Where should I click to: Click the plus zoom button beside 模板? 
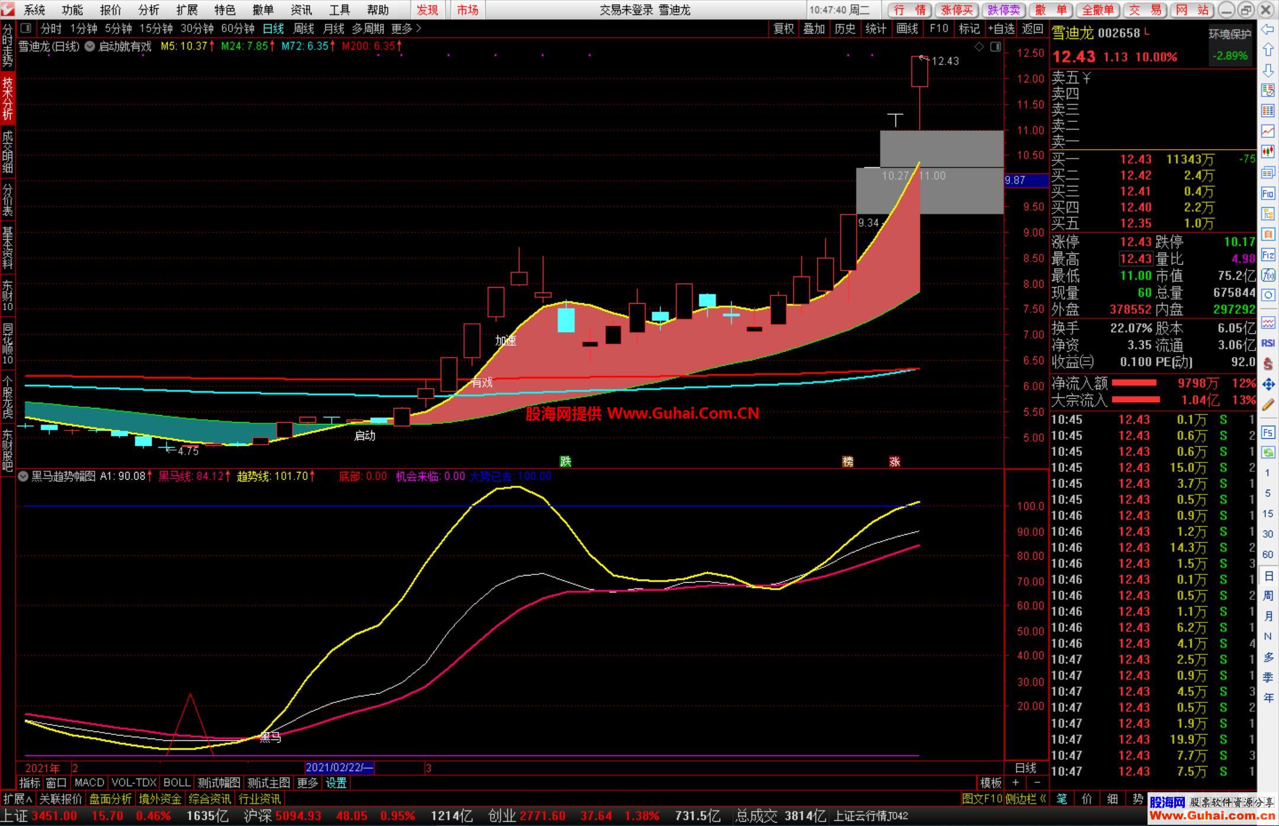tap(1016, 783)
